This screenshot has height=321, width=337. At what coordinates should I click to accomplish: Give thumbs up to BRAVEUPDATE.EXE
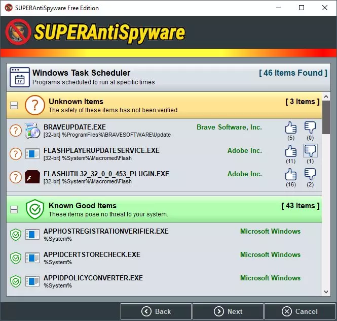click(x=291, y=127)
